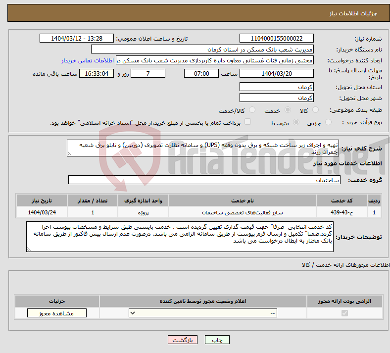Screen dimensions: 390x353
Task: Click the واحد اندازه گیری column header
Action: (143, 201)
